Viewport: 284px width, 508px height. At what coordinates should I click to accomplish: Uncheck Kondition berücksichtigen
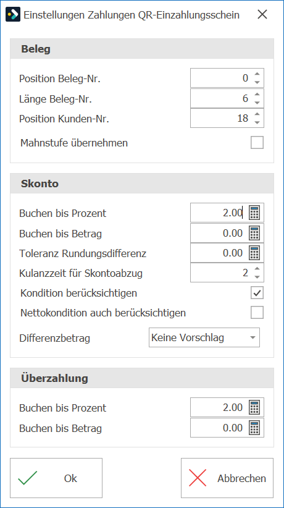pyautogui.click(x=257, y=293)
